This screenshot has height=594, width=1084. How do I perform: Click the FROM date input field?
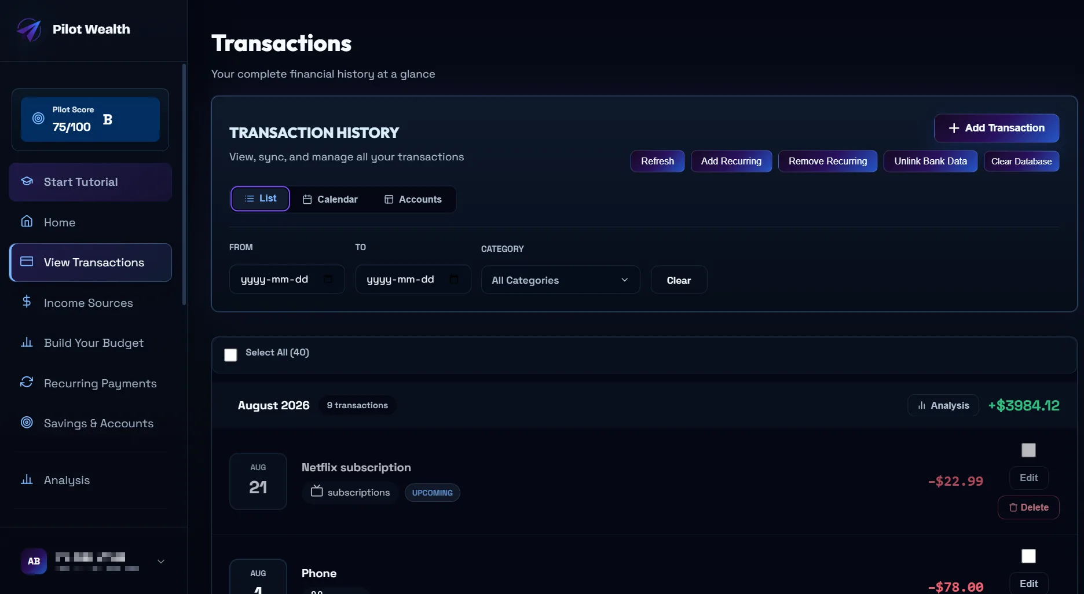click(287, 280)
